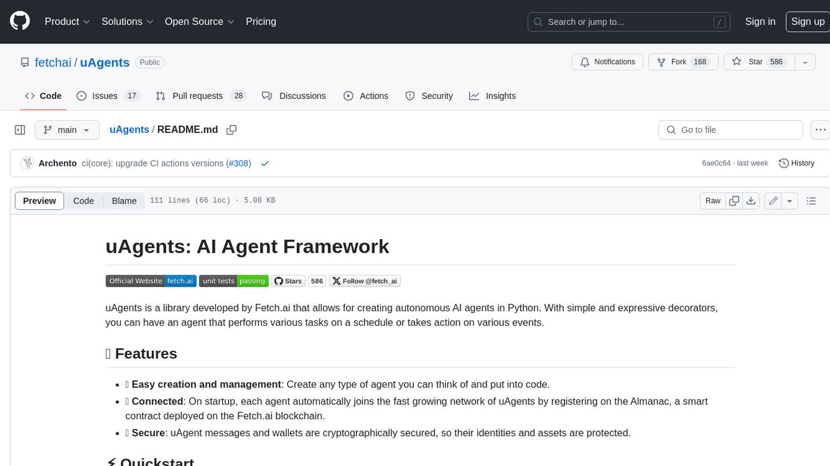
Task: Open the more file actions menu
Action: 820,130
